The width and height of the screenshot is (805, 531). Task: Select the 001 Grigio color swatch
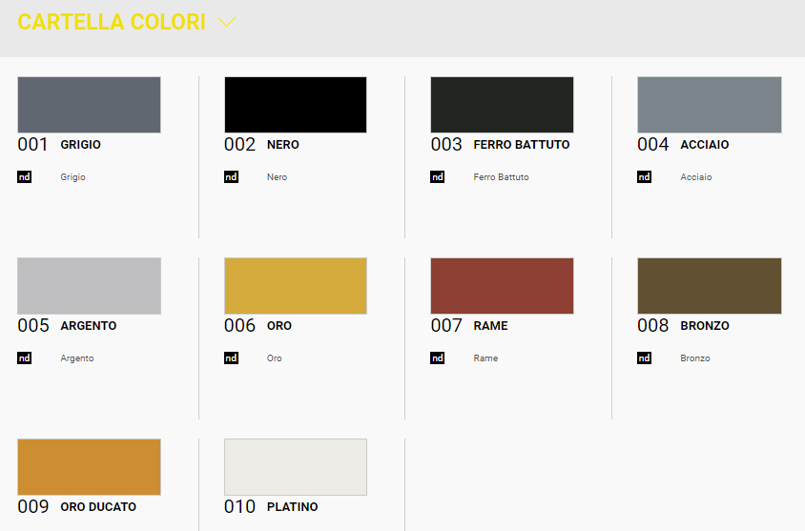pos(89,105)
